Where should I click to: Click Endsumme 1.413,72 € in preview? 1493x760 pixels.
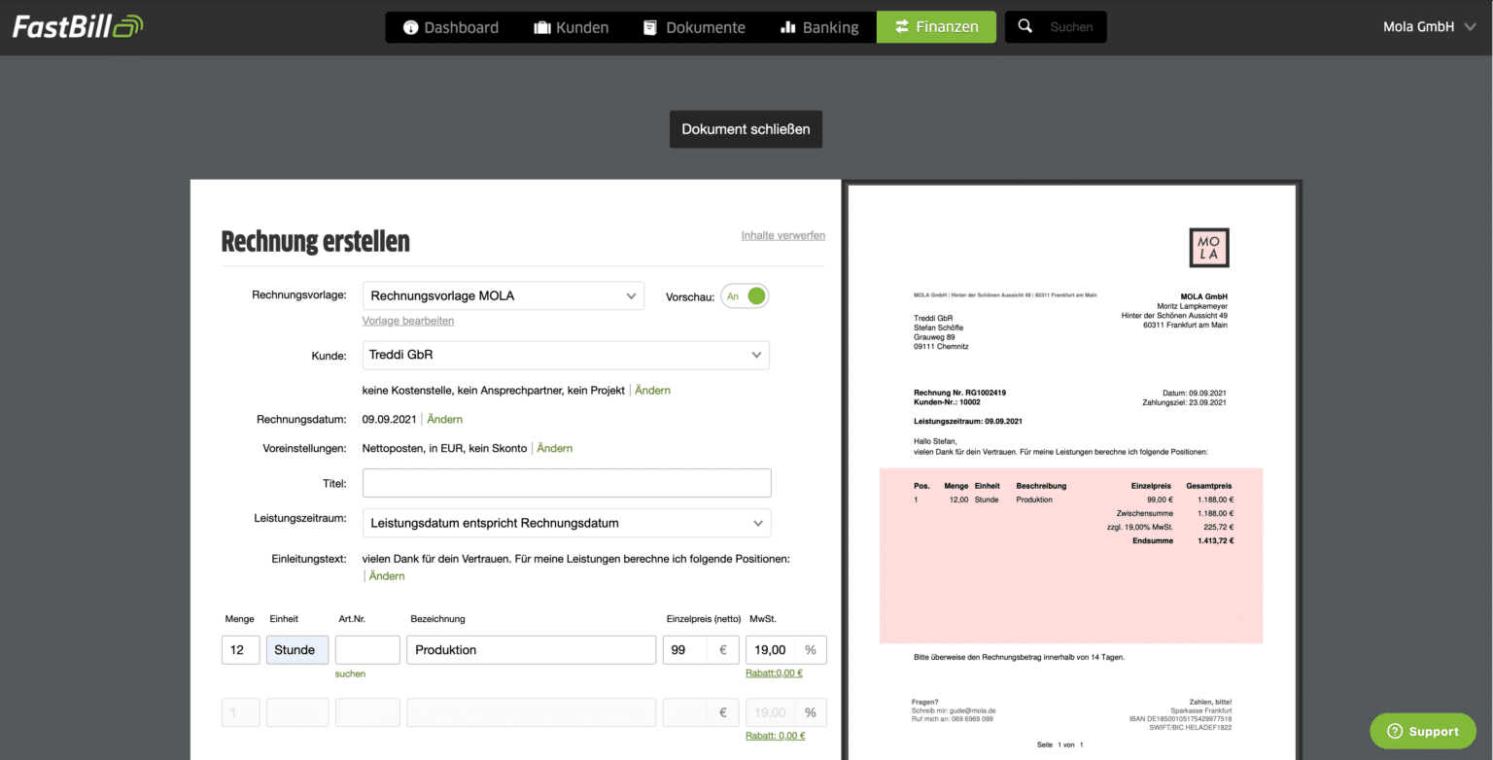coord(1183,540)
